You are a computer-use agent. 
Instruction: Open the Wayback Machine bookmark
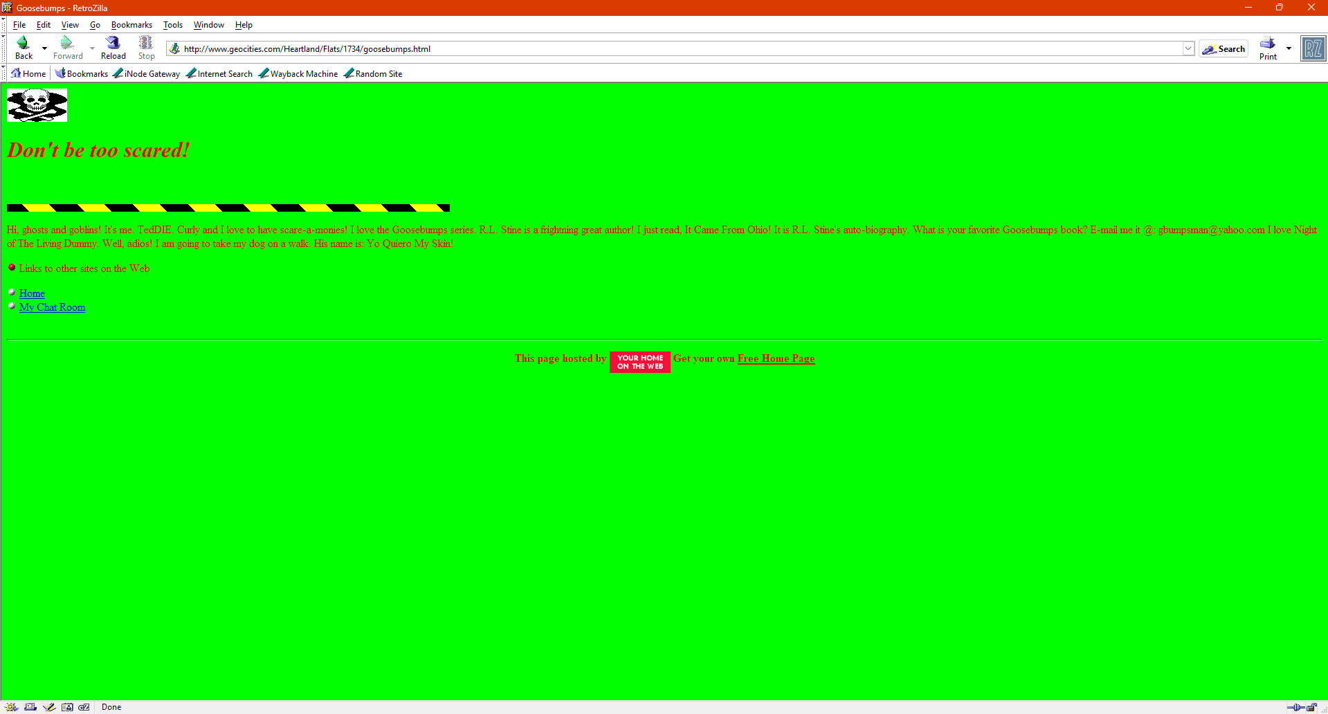pos(298,73)
